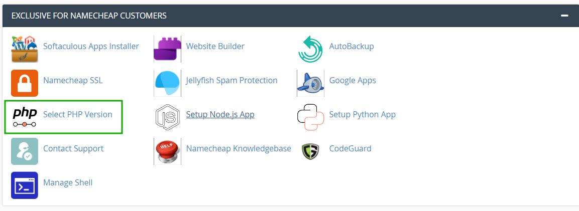
Task: Open the CodeGuard link
Action: [x=350, y=148]
